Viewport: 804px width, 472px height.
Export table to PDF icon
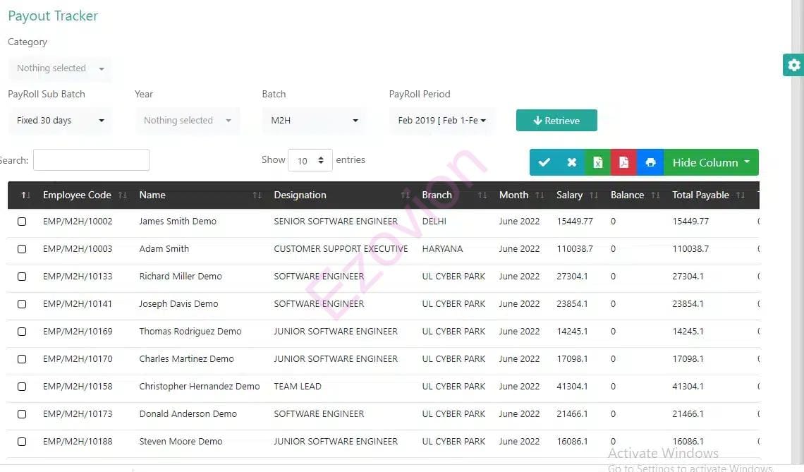tap(623, 162)
